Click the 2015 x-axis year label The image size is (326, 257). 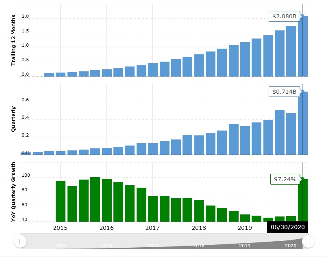(60, 228)
